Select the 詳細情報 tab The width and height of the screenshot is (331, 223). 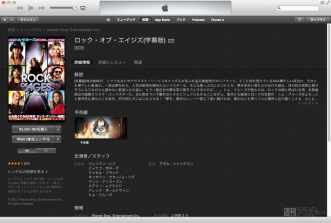82,62
